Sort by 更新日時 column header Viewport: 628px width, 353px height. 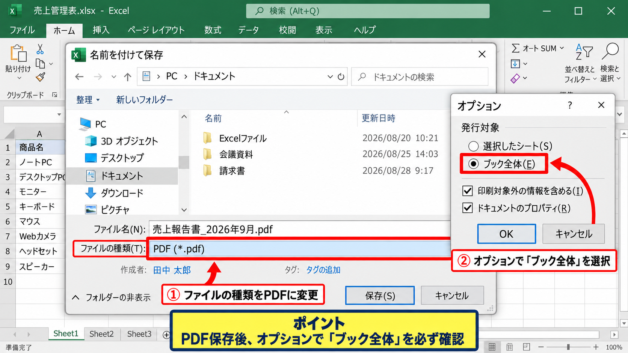378,119
